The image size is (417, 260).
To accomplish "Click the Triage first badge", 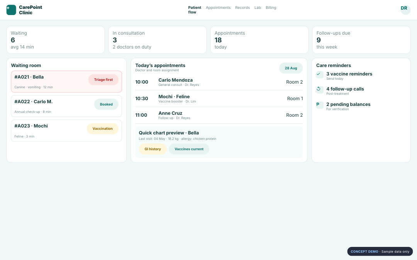I will click(103, 80).
